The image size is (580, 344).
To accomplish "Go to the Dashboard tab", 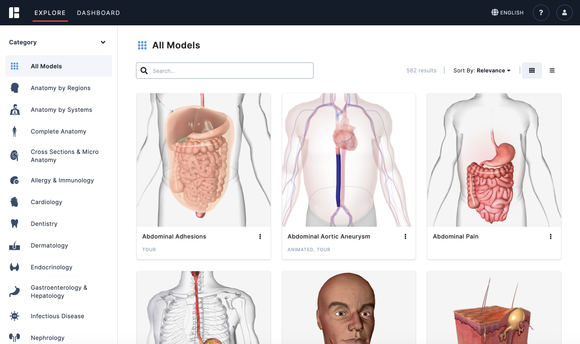I will tap(98, 13).
